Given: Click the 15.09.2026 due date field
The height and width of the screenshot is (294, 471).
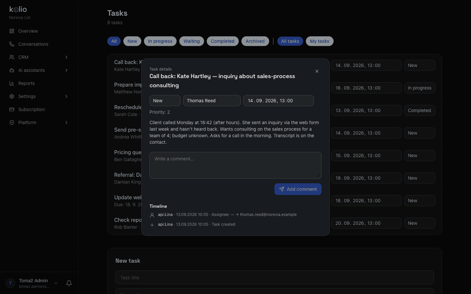Looking at the screenshot, I should [x=366, y=155].
